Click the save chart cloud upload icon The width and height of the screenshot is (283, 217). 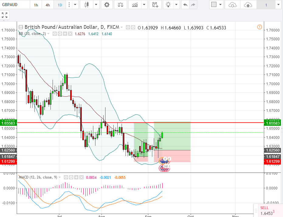(248, 5)
